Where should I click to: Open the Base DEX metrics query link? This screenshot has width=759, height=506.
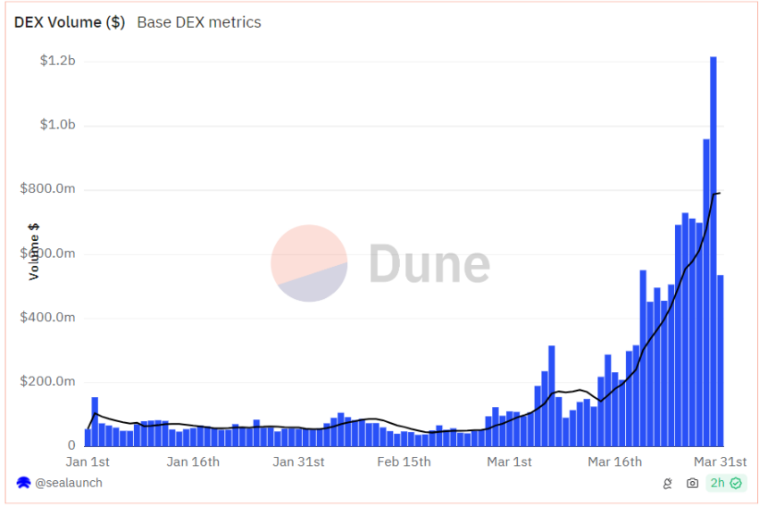tap(199, 22)
